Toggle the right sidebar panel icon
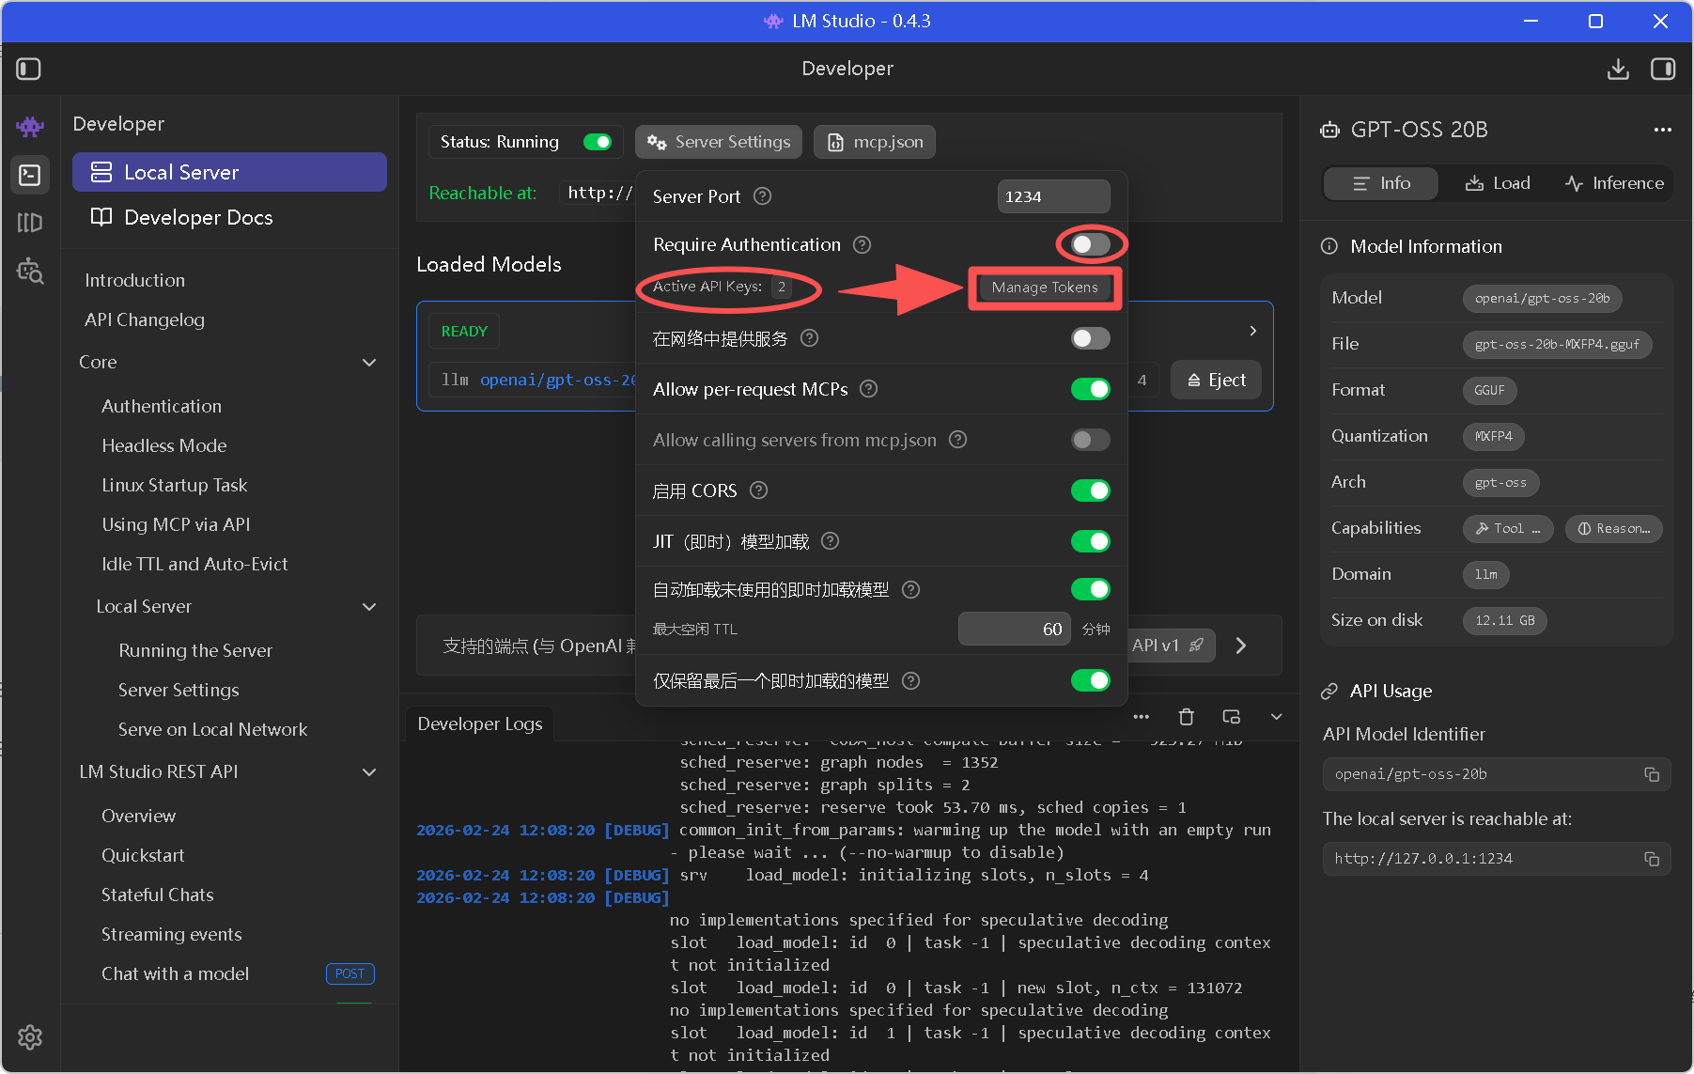The width and height of the screenshot is (1694, 1074). coord(1663,69)
